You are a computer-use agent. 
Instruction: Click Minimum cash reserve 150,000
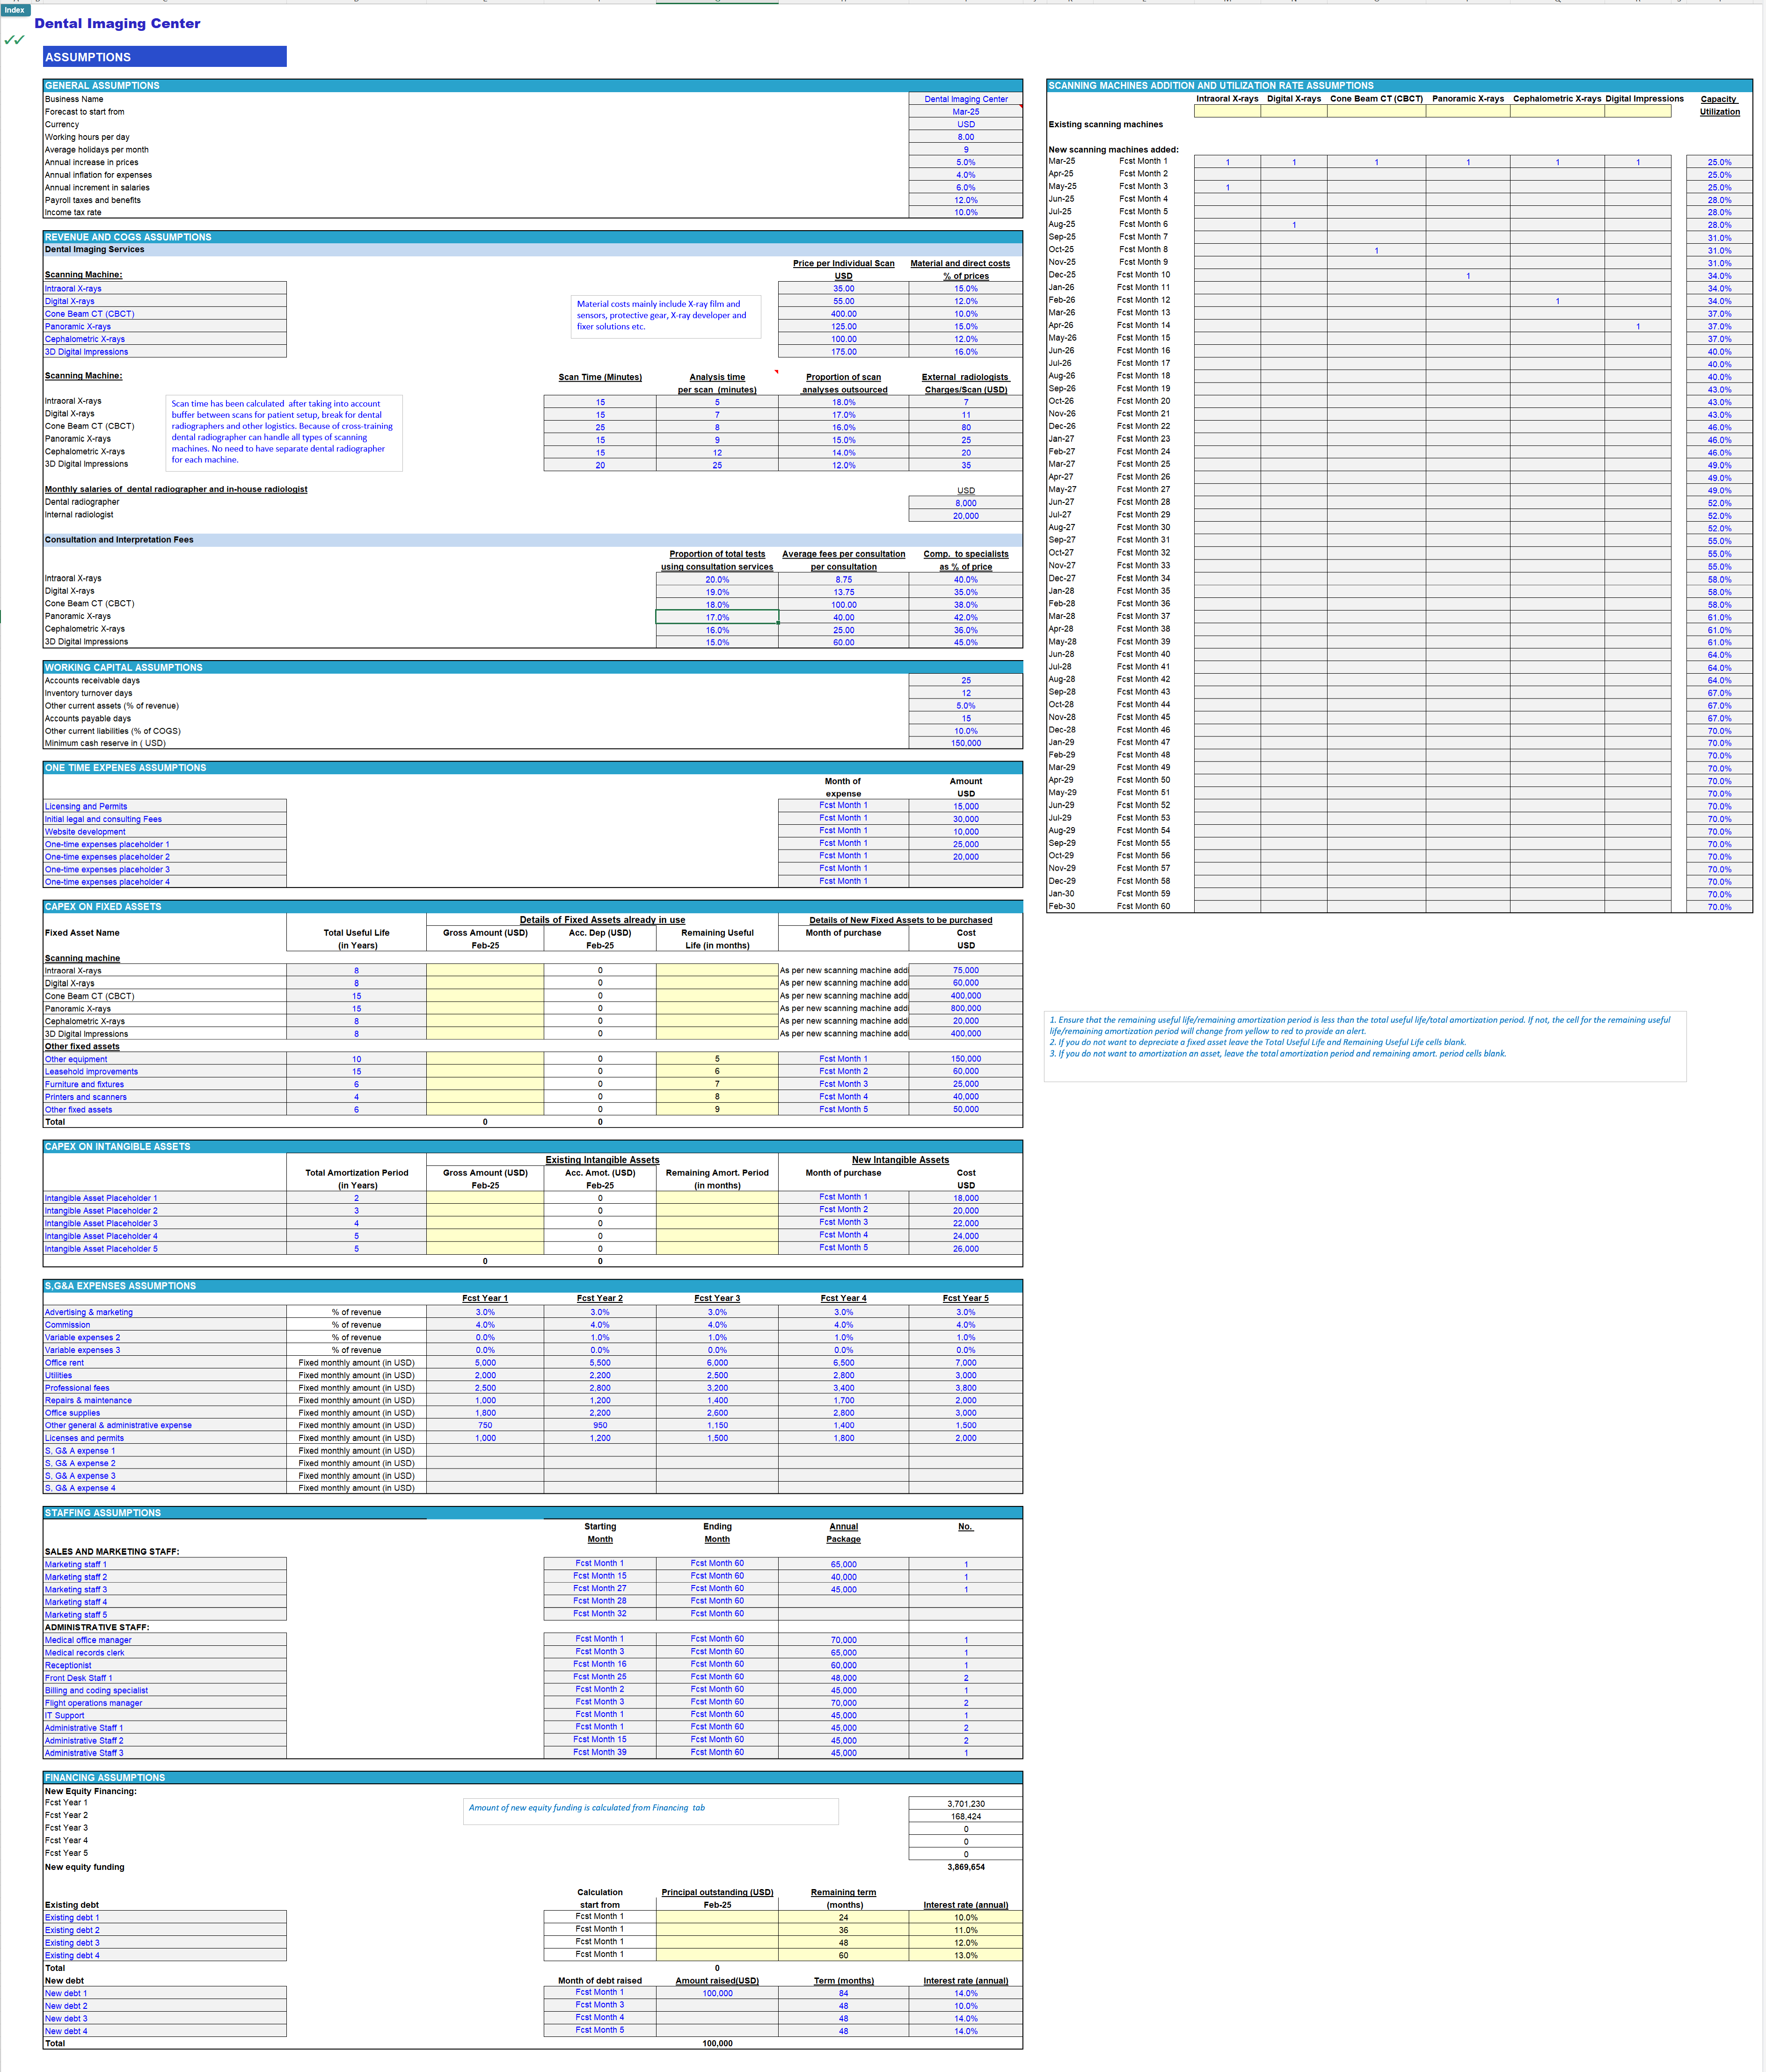point(965,743)
